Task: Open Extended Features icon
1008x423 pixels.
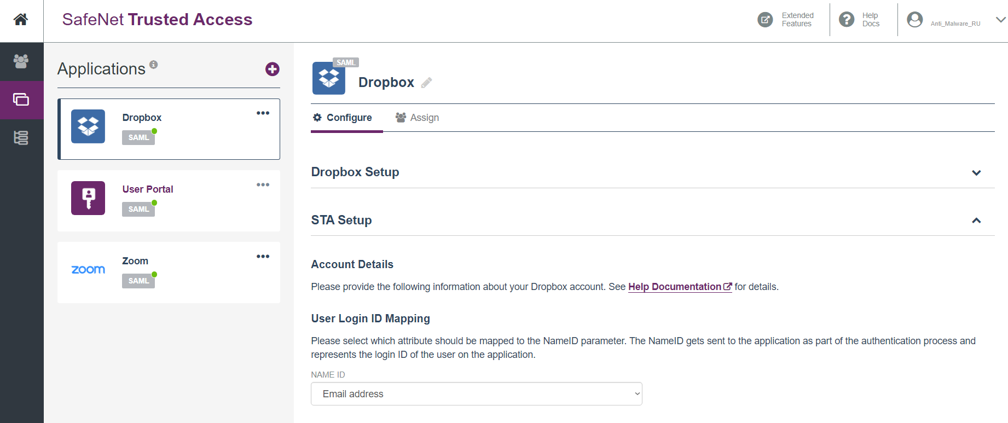Action: click(765, 20)
